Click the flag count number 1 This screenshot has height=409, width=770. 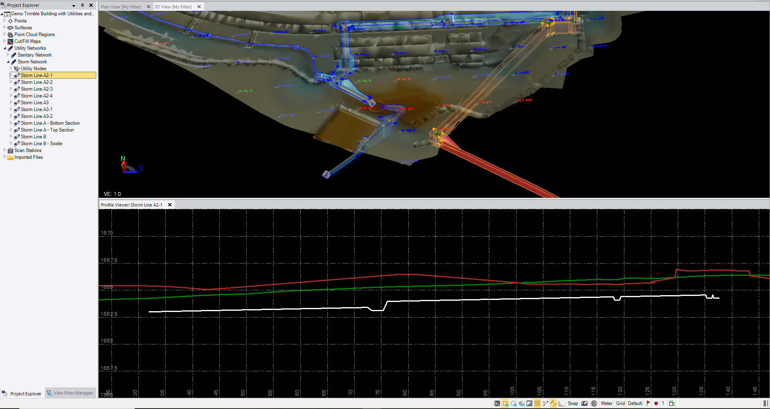[x=663, y=403]
